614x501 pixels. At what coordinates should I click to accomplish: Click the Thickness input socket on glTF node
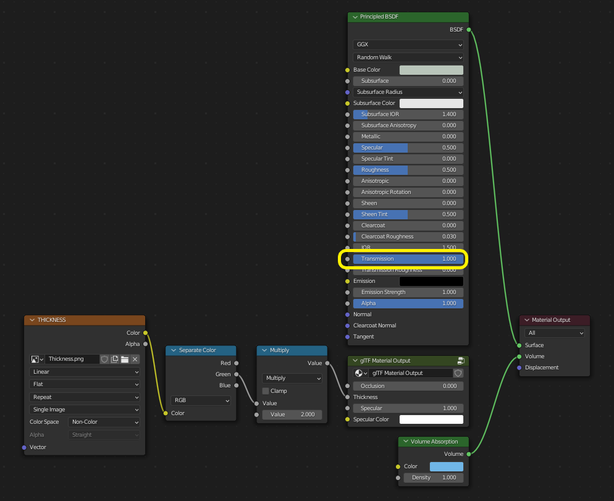(x=347, y=397)
